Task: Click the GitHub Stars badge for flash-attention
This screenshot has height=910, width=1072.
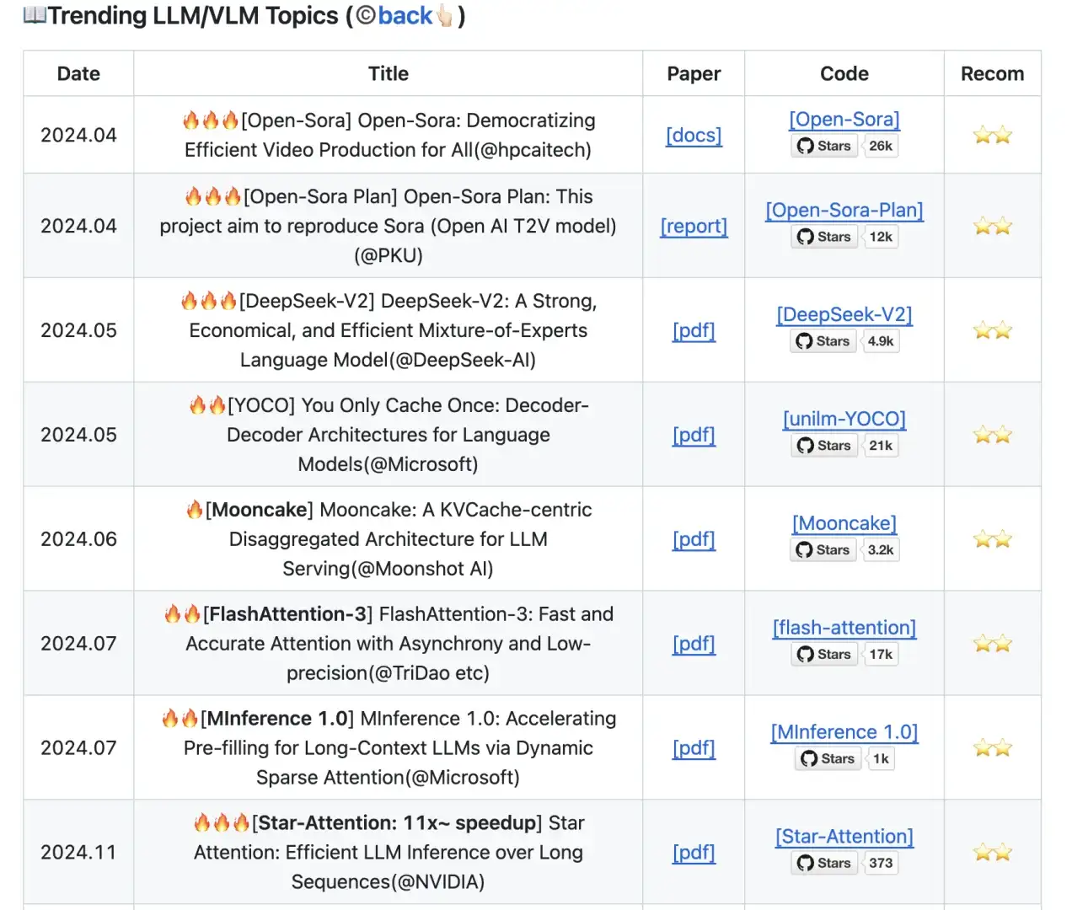Action: (x=844, y=655)
